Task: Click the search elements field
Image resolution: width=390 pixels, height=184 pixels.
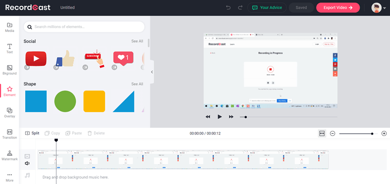Action: click(84, 27)
